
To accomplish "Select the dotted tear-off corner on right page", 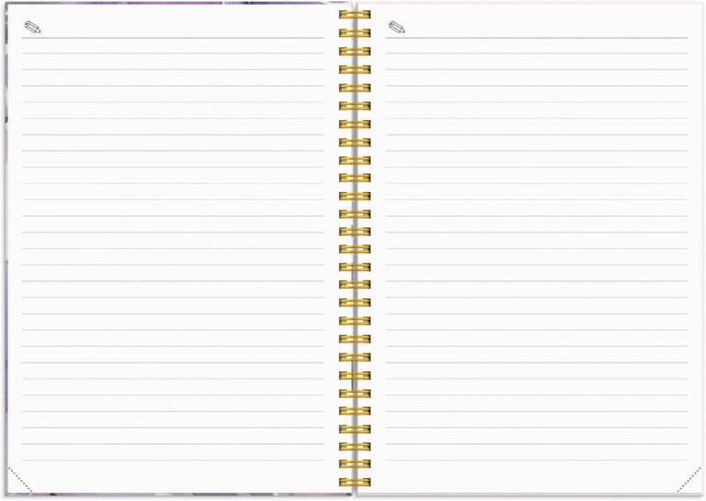I will pyautogui.click(x=689, y=482).
